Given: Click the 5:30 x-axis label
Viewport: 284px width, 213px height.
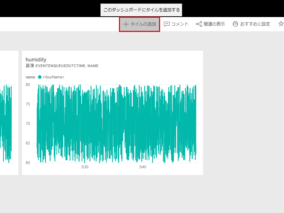Looking at the screenshot, I should (85, 167).
